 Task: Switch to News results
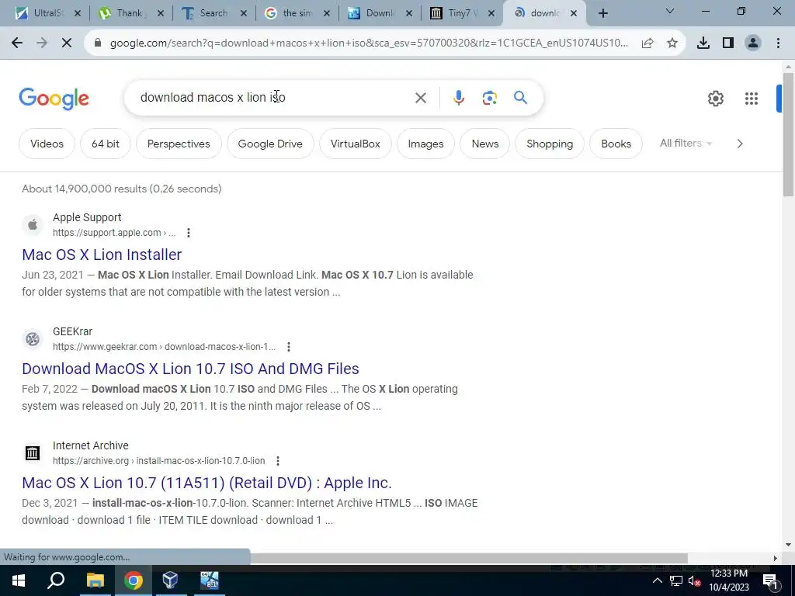tap(485, 144)
